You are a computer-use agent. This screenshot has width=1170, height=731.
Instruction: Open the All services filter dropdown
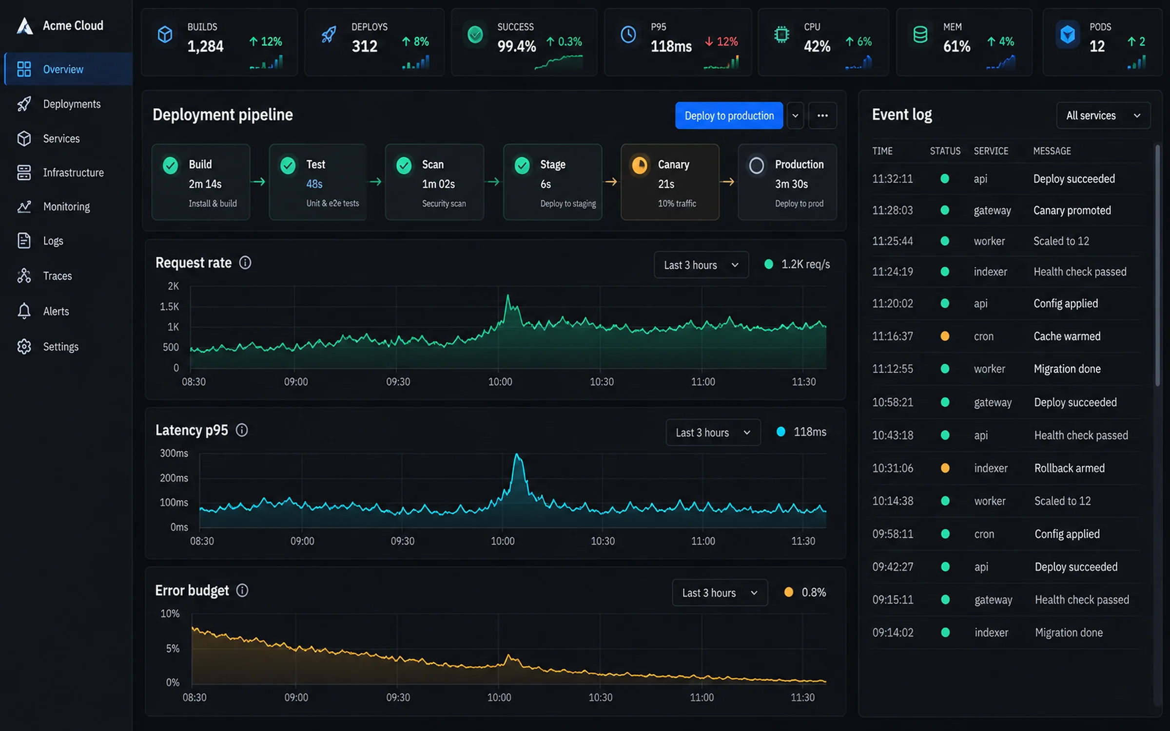click(1103, 115)
